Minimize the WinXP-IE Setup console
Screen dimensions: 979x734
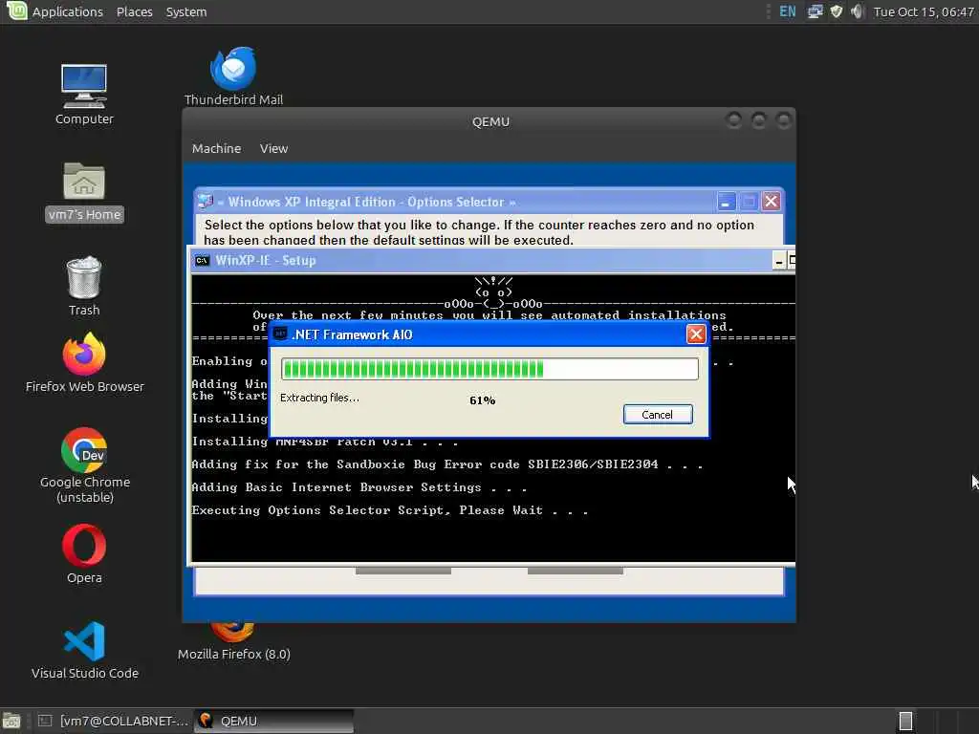778,261
